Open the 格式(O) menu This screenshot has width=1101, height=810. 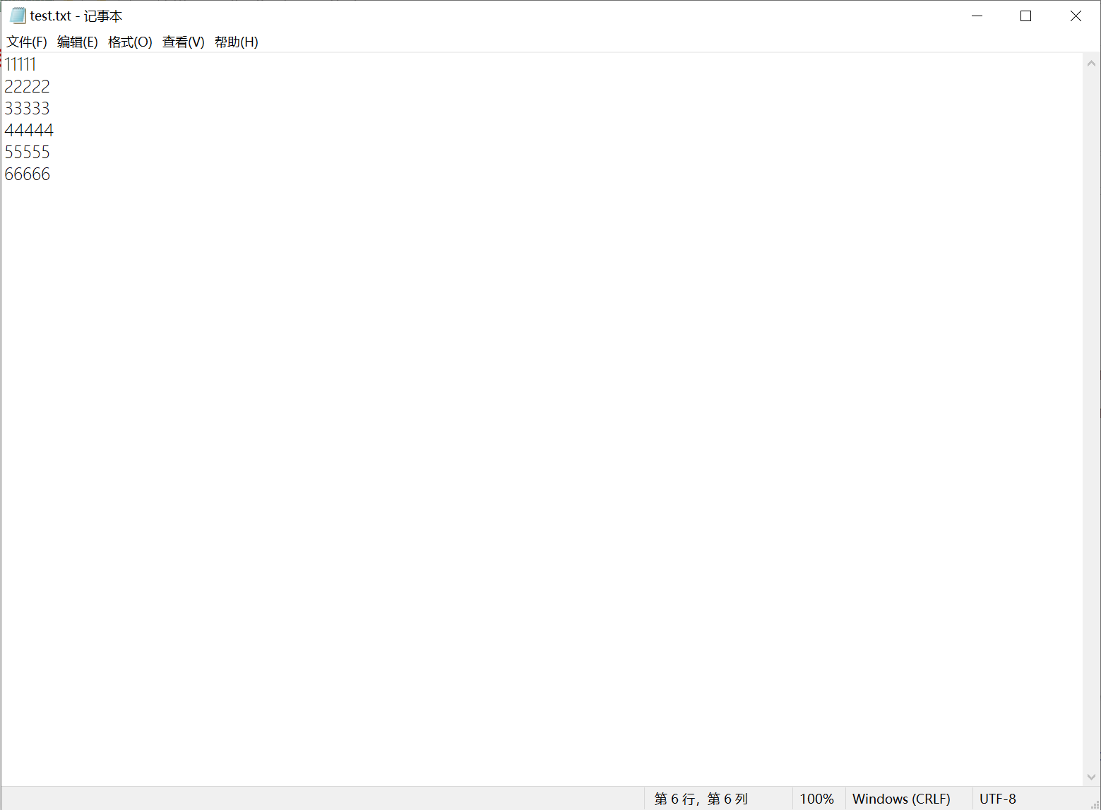click(130, 42)
